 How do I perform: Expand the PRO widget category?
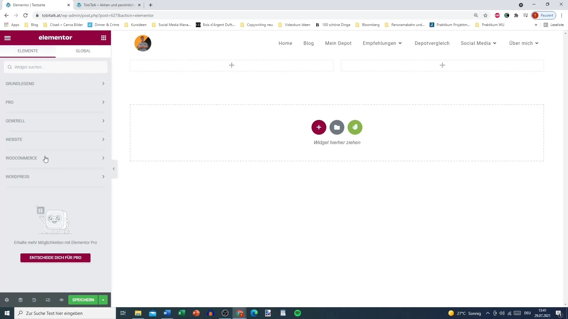click(55, 102)
